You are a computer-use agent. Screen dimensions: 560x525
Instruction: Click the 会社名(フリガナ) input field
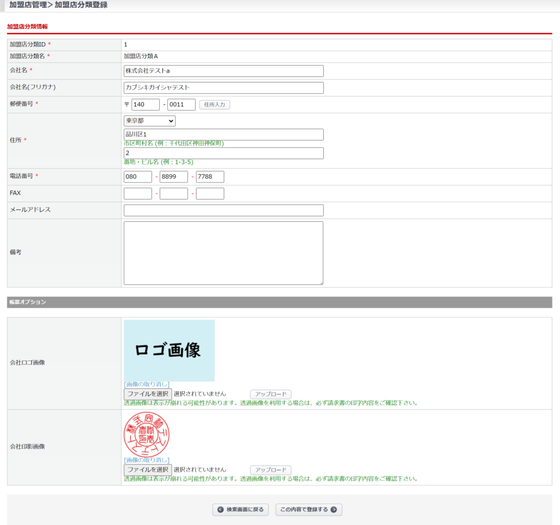point(224,88)
